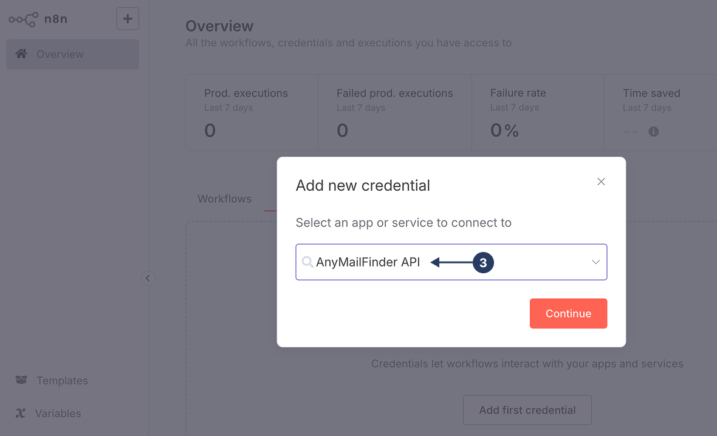
Task: Open Templates from the sidebar icon
Action: coord(21,380)
